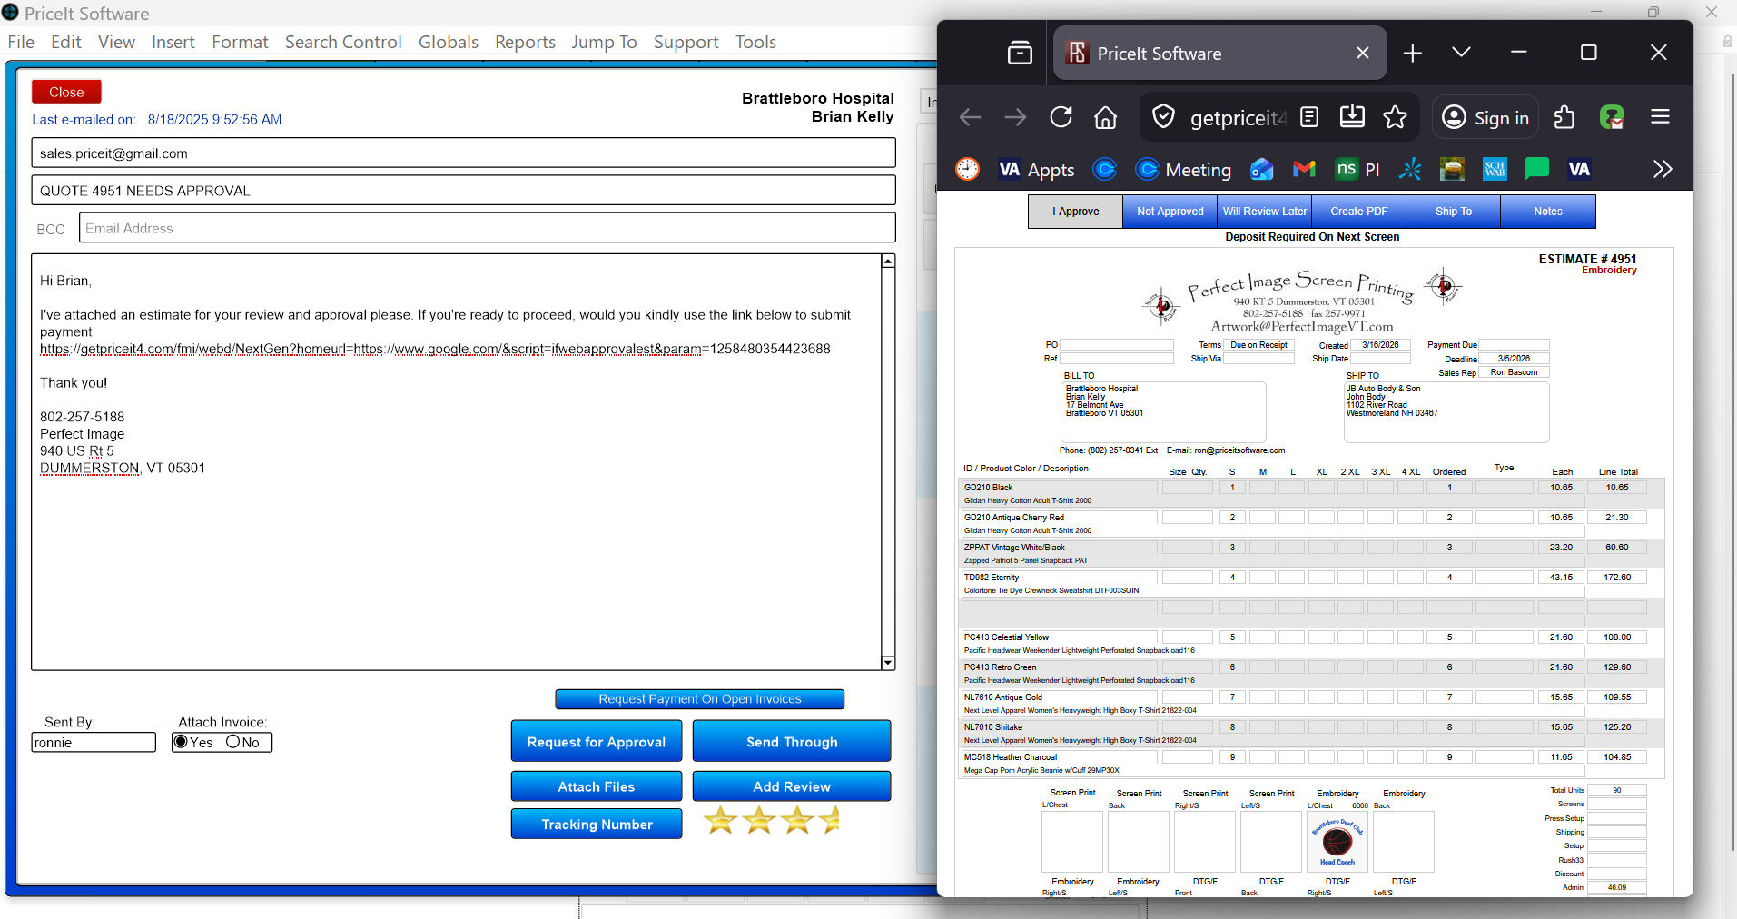Select Yes for Attach Invoice
1737x919 pixels.
pyautogui.click(x=182, y=742)
